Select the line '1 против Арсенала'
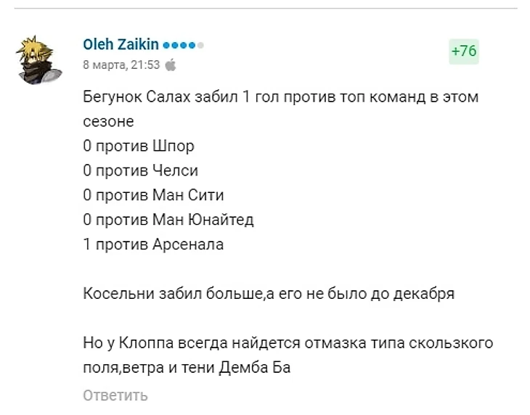The image size is (530, 415). (x=153, y=244)
